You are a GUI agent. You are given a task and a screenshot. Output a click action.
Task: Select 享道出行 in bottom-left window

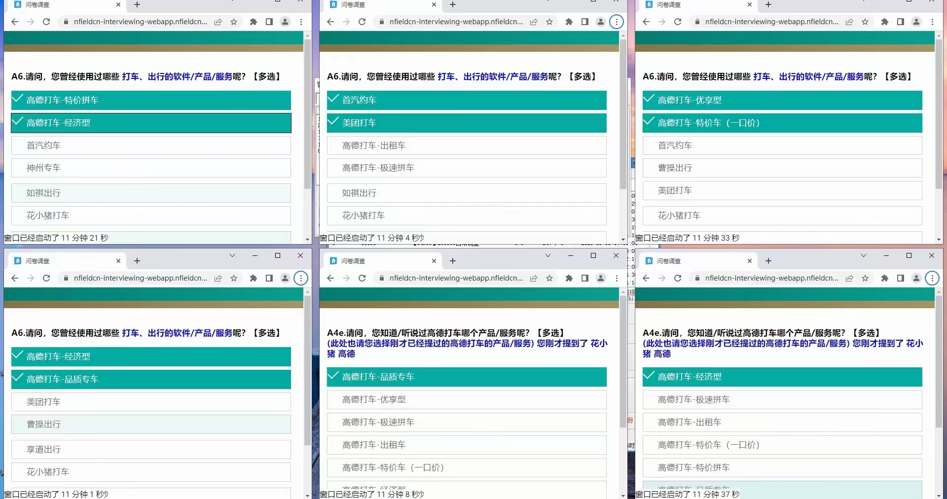(151, 449)
